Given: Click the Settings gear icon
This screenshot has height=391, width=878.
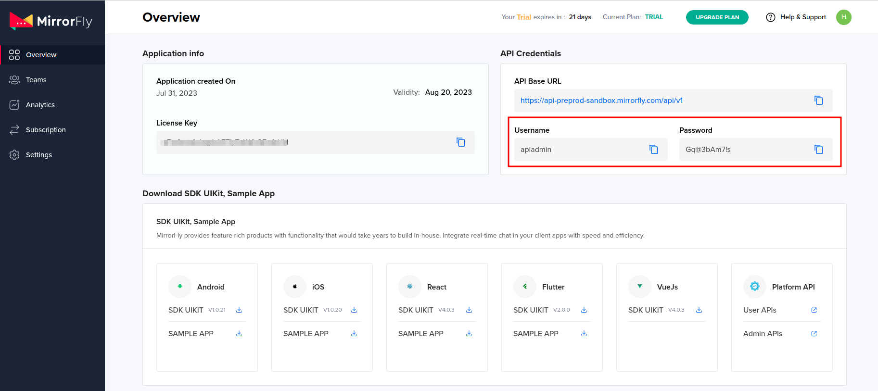Looking at the screenshot, I should 14,155.
